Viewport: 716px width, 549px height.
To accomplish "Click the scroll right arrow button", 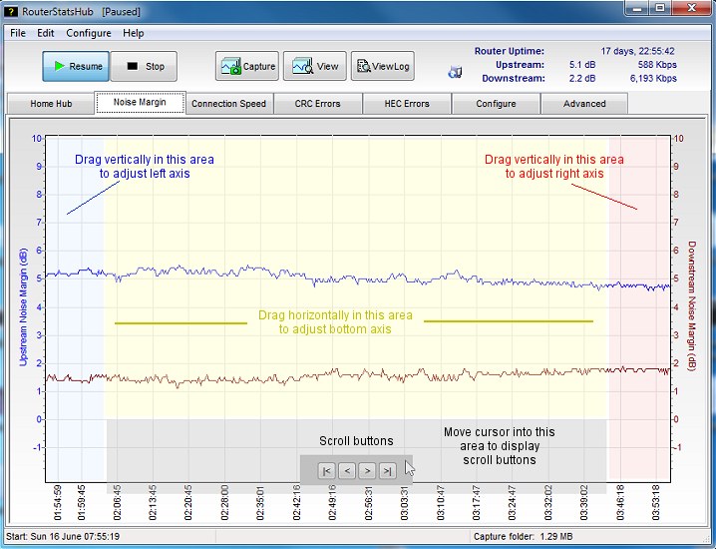I will 367,471.
